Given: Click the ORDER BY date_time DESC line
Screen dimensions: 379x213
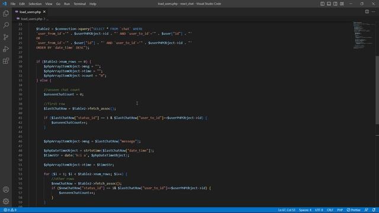Looking at the screenshot, I should pyautogui.click(x=63, y=47).
